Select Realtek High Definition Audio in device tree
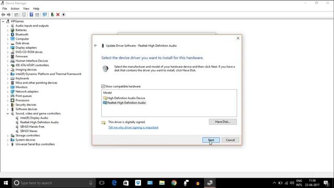 (x=39, y=122)
